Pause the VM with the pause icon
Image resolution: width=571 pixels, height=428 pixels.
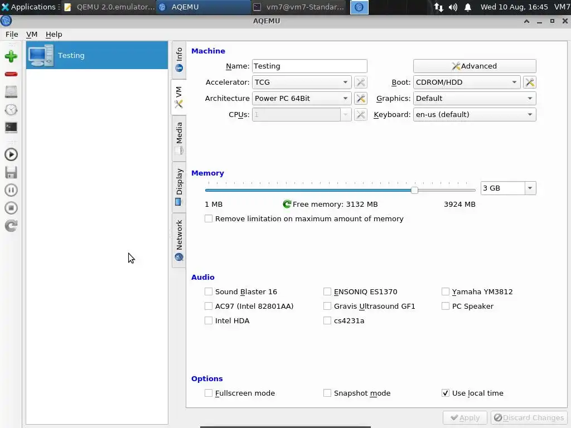point(11,190)
